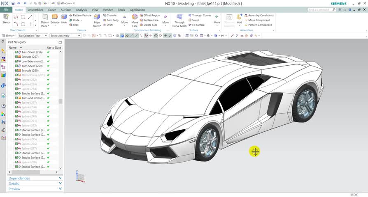
Task: Open Pattern Feature command
Action: 80,15
